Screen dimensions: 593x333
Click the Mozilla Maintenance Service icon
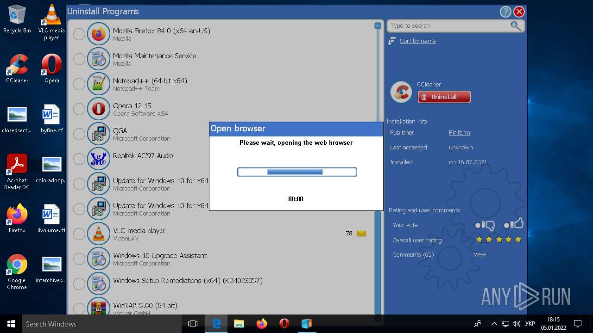[98, 59]
